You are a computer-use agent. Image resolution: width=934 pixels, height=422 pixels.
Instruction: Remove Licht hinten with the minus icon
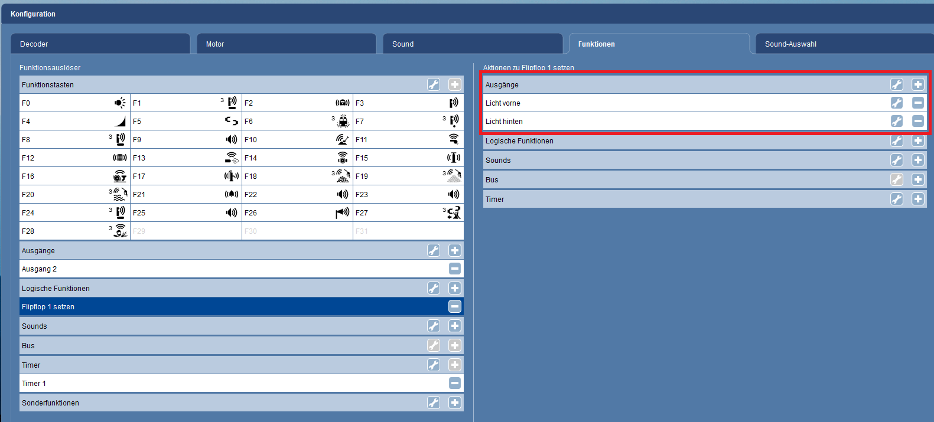click(917, 121)
